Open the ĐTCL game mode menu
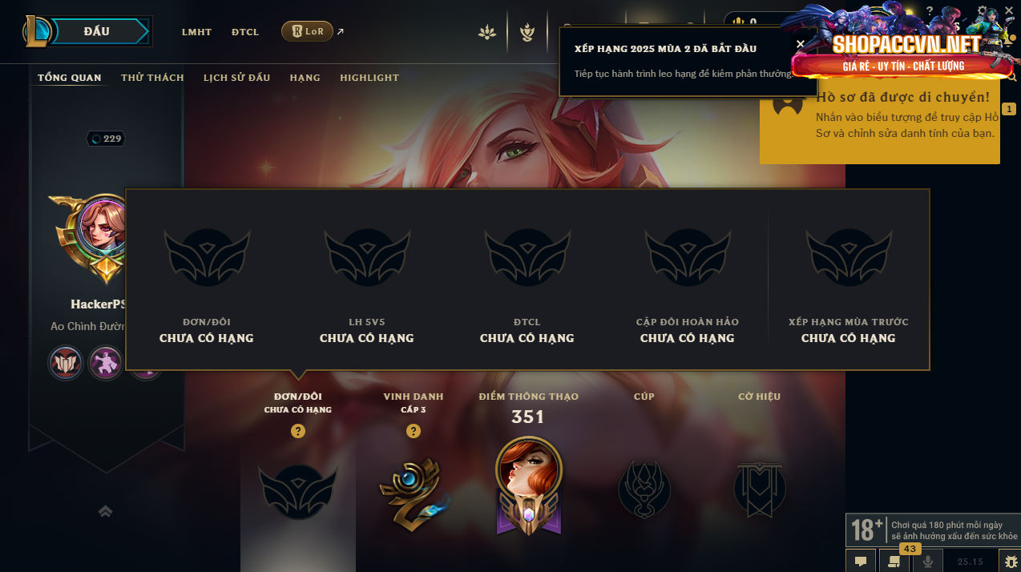1021x572 pixels. pyautogui.click(x=245, y=32)
